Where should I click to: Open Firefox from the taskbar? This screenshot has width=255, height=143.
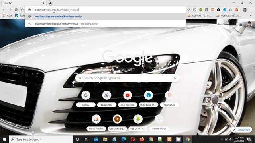click(x=142, y=139)
